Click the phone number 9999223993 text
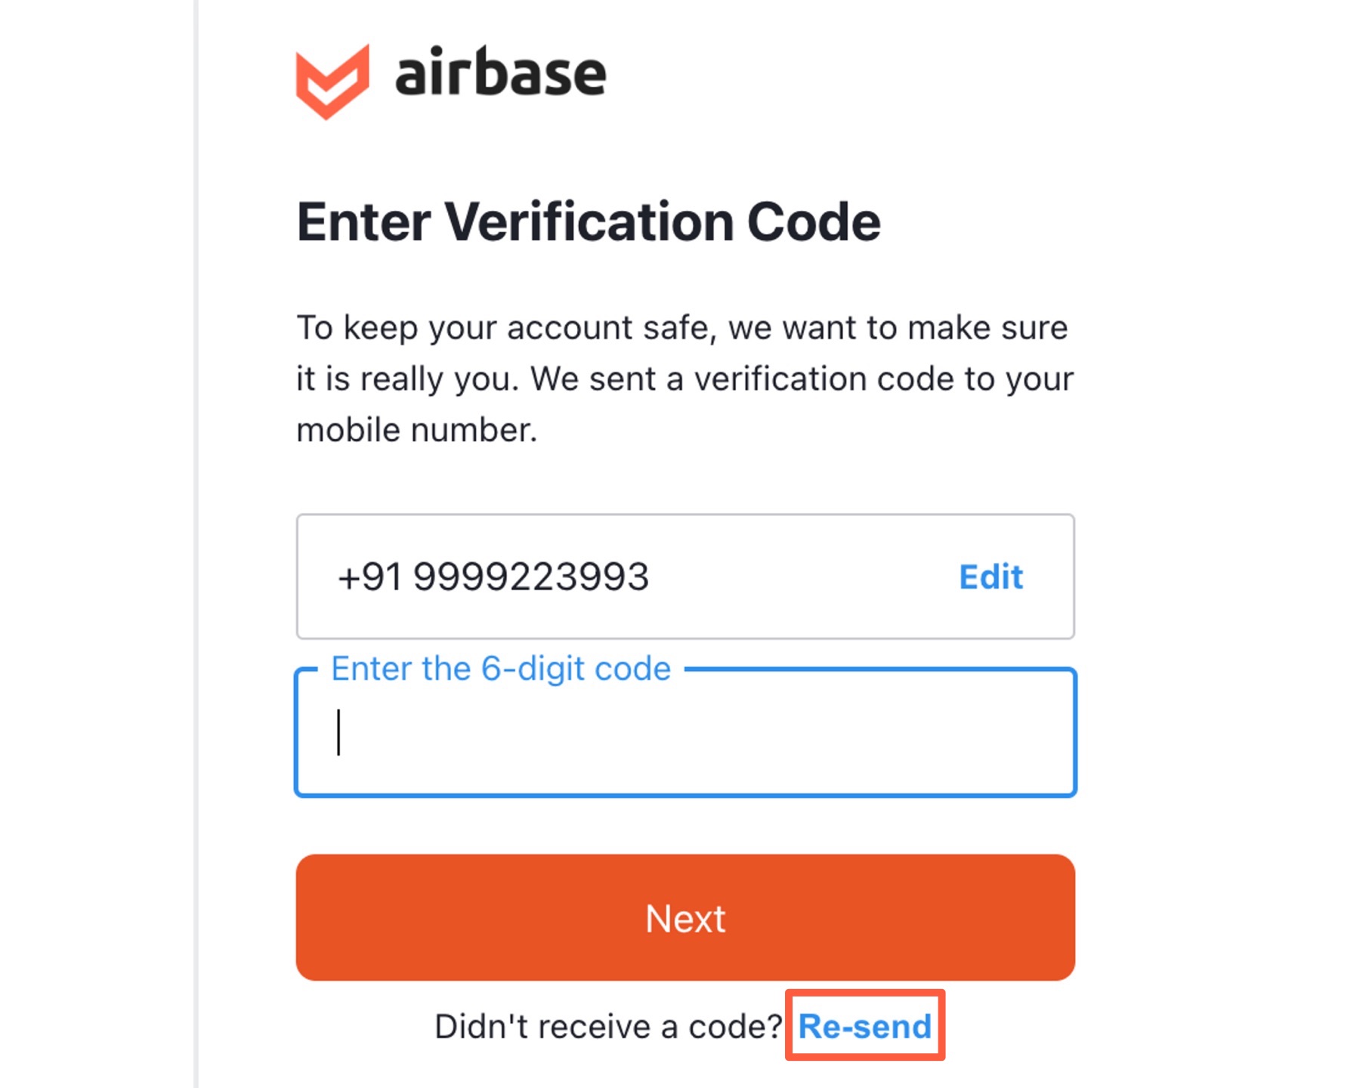 [530, 577]
